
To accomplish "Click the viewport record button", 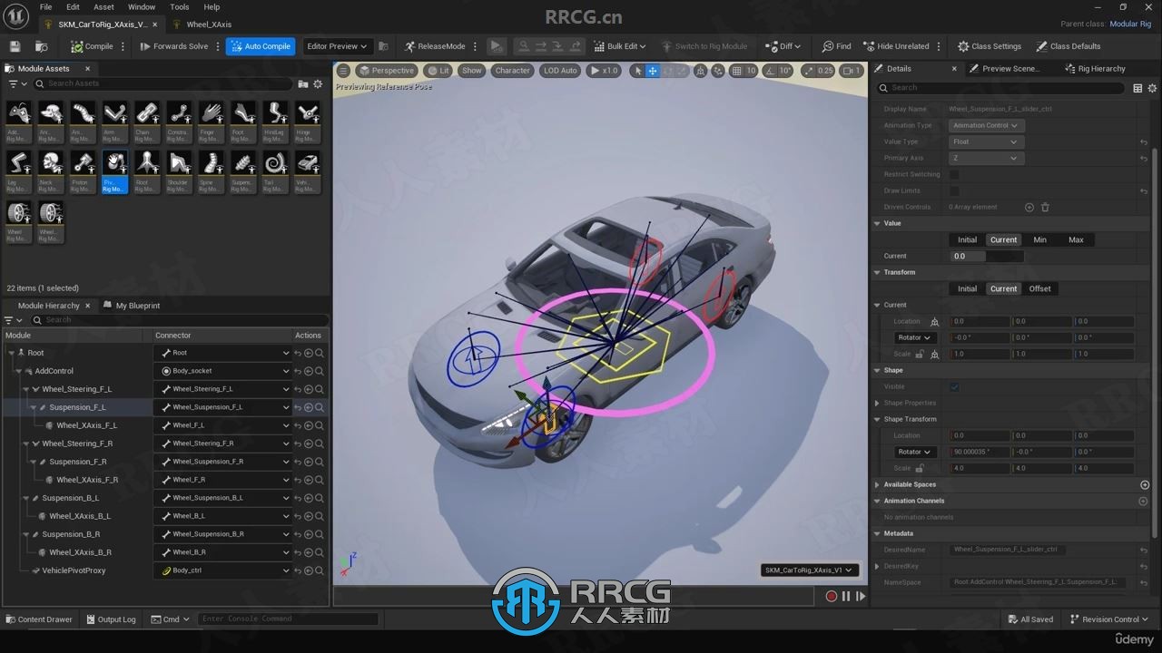I will pyautogui.click(x=831, y=596).
